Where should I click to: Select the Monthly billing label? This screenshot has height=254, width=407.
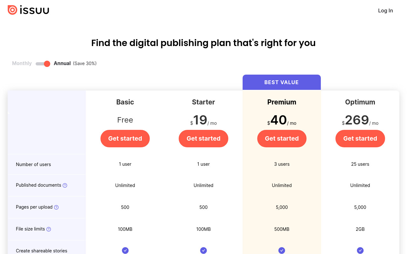(x=22, y=63)
